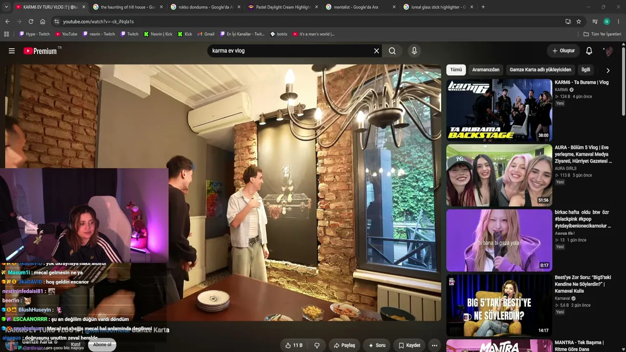Viewport: 626px width, 352px height.
Task: Open 'MANTRA - Tek Başıma' video title
Action: (580, 346)
